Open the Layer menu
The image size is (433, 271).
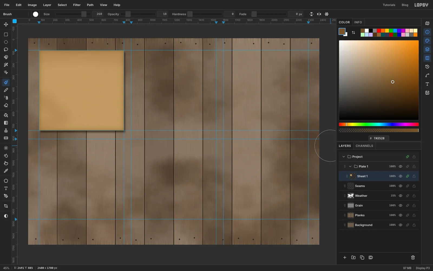[47, 5]
